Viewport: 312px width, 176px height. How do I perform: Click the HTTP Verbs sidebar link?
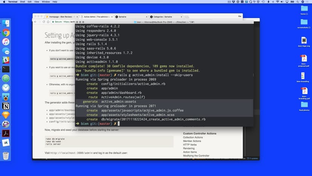coord(190,145)
